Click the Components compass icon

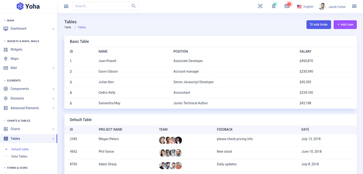pos(6,89)
